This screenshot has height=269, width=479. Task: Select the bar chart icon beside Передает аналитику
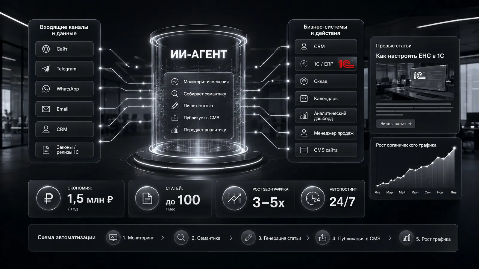click(175, 130)
